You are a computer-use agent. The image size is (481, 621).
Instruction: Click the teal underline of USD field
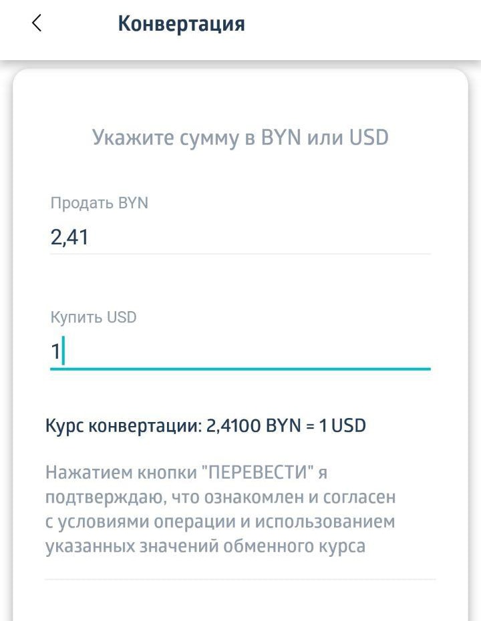240,368
